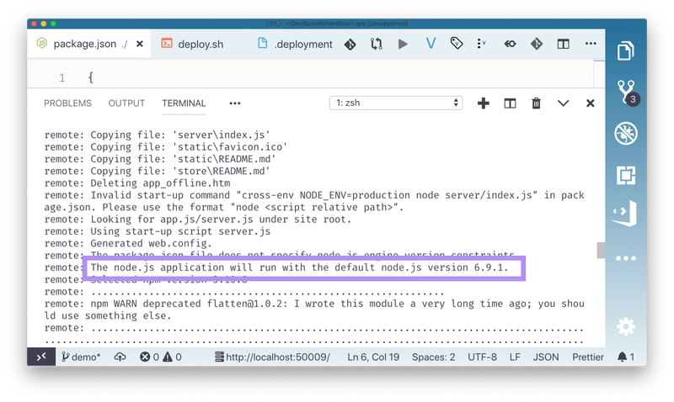This screenshot has width=674, height=402.
Task: Click the terminal vertical scrollbar thumb
Action: point(601,251)
